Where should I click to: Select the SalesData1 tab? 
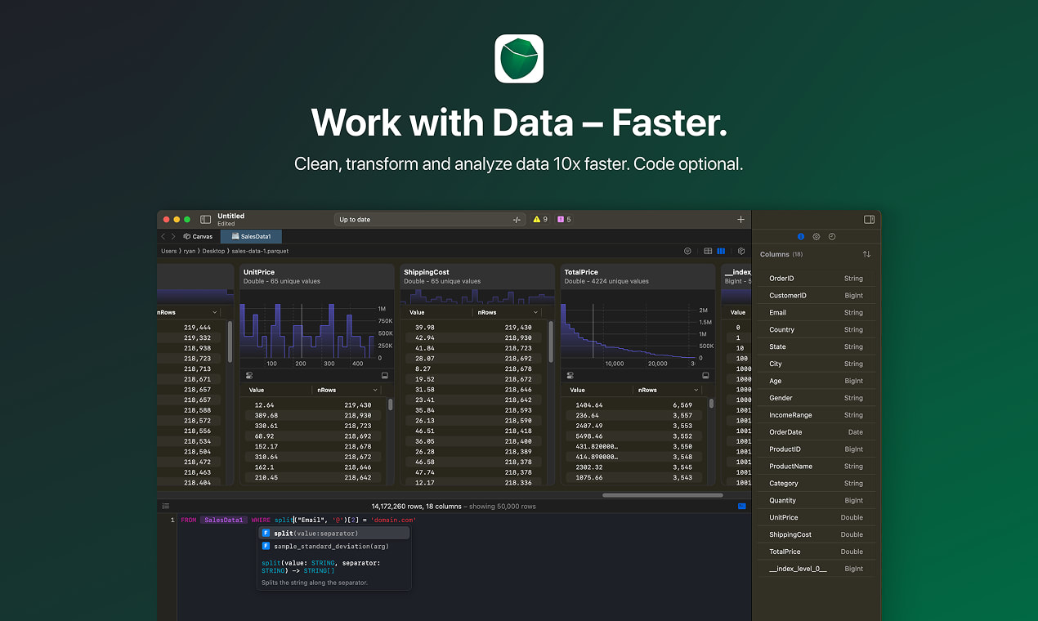[251, 236]
